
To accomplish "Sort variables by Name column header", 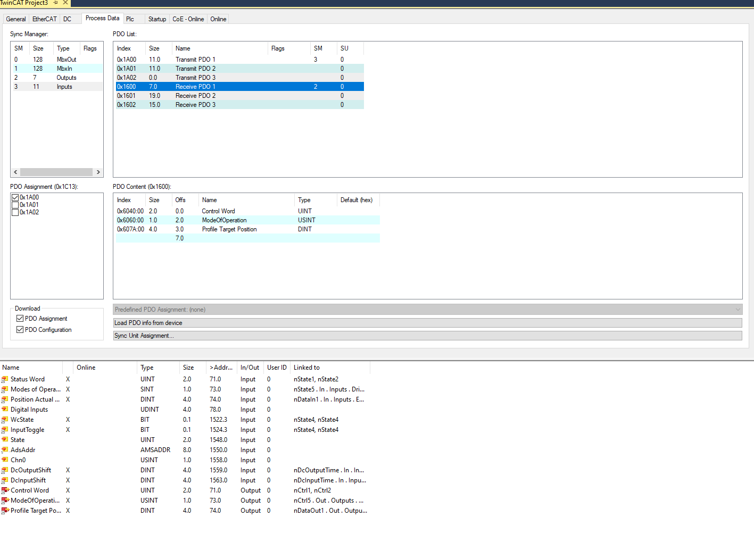I will point(31,368).
